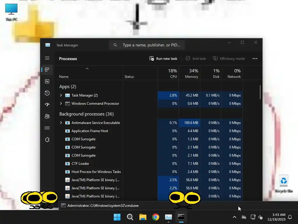Switch to Command Prompt taskbar icon
298x224 pixels.
(x=181, y=217)
